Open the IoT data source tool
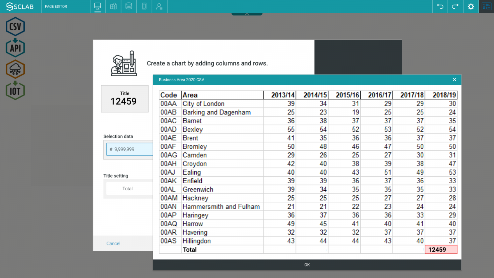Image resolution: width=494 pixels, height=278 pixels. point(15,91)
